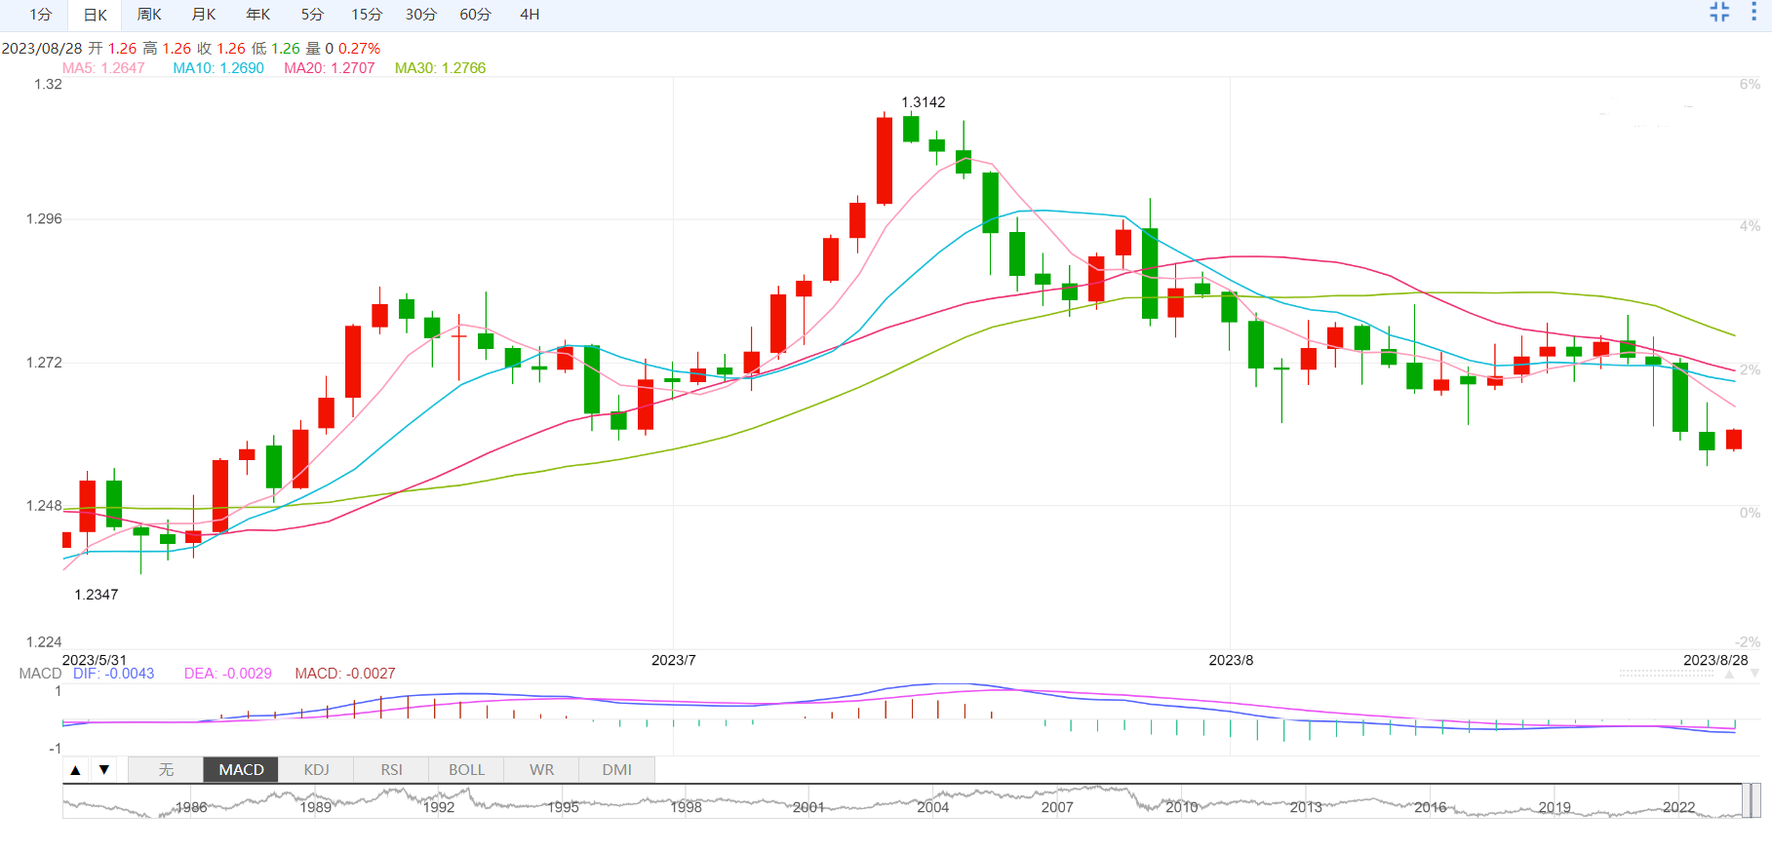Screen dimensions: 1772x851
Task: Exit fullscreen with the collapse icon
Action: 1719,13
